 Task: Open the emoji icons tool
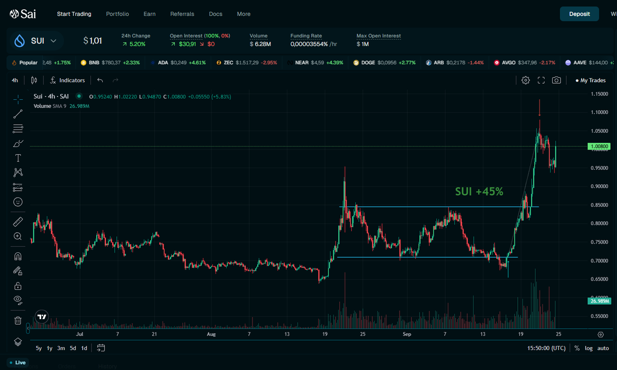point(18,202)
